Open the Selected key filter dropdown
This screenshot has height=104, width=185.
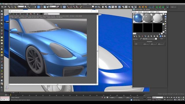[x=158, y=98]
